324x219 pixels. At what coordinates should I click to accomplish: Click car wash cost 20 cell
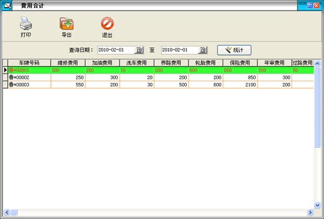point(137,77)
